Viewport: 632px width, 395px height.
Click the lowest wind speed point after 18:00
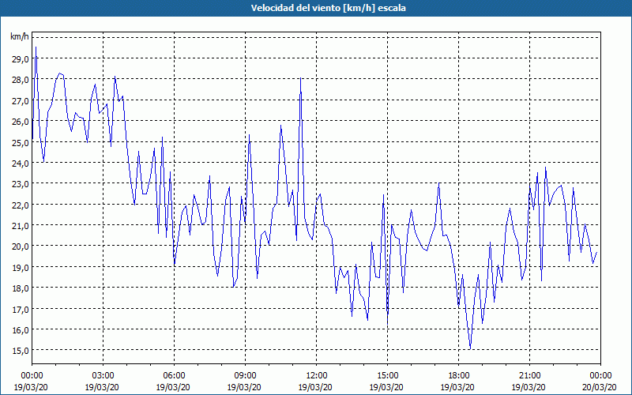[x=470, y=349]
